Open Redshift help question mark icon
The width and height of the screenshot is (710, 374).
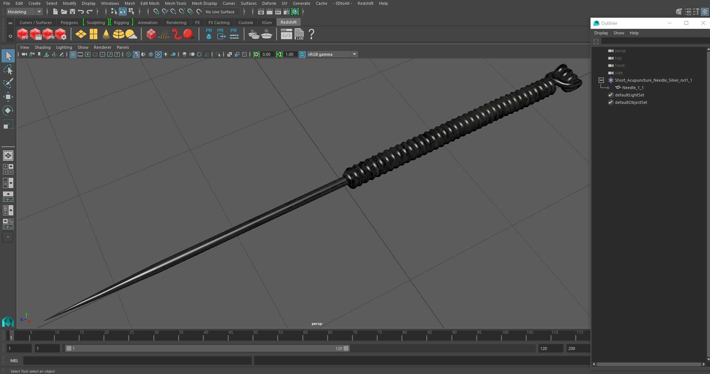tap(311, 34)
